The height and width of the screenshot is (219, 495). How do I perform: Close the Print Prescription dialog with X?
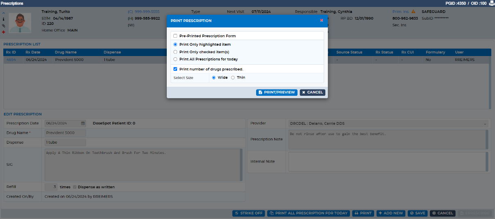322,20
